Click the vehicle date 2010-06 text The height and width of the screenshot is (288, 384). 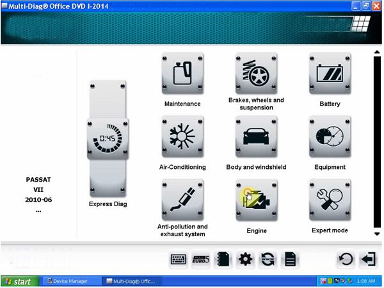pos(38,200)
